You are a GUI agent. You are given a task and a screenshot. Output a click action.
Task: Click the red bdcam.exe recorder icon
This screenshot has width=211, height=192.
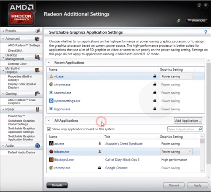click(51, 152)
